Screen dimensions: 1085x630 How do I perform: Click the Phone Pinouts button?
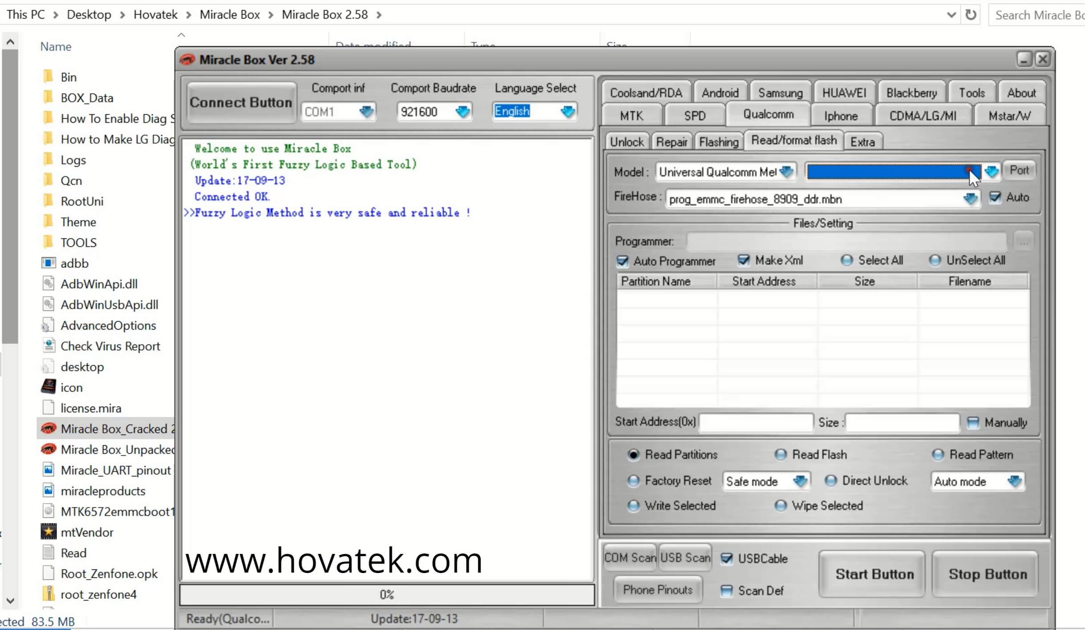point(658,590)
